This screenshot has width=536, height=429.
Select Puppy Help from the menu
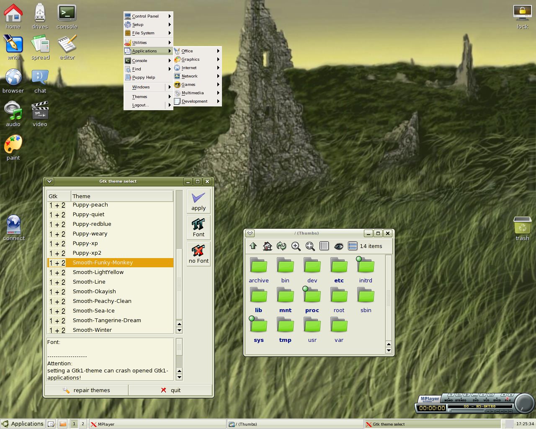pyautogui.click(x=148, y=77)
